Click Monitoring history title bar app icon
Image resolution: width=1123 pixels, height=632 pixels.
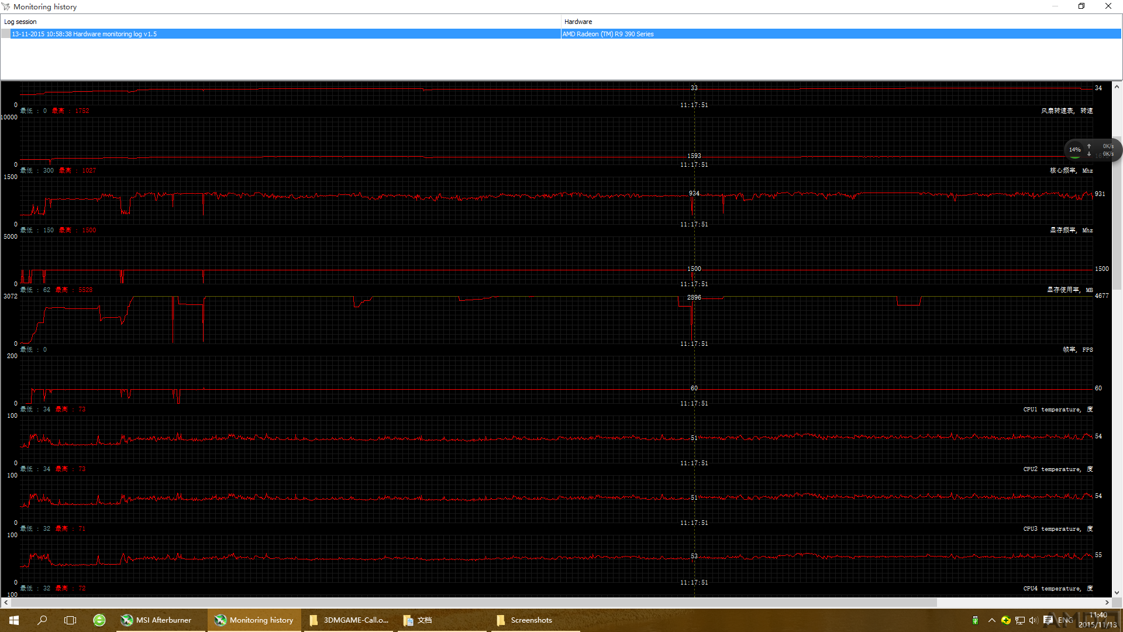(6, 6)
